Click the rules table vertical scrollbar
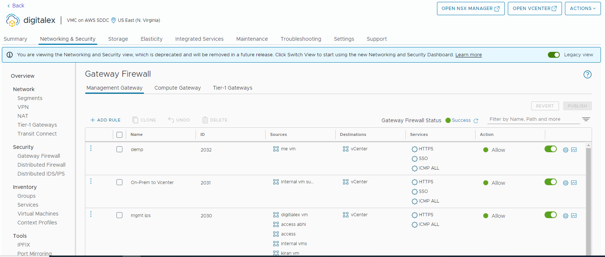Image resolution: width=605 pixels, height=257 pixels. click(x=588, y=200)
